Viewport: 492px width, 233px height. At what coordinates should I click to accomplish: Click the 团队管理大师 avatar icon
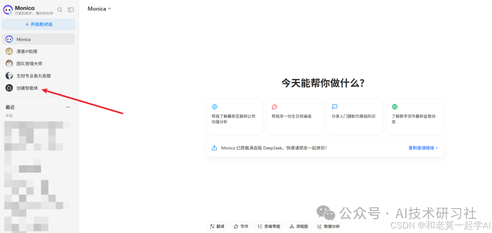coord(9,64)
